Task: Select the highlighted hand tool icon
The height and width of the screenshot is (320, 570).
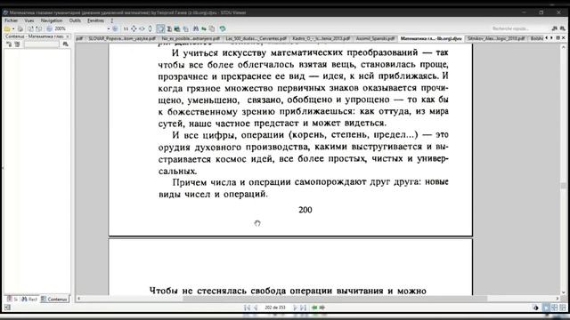Action: click(x=160, y=28)
